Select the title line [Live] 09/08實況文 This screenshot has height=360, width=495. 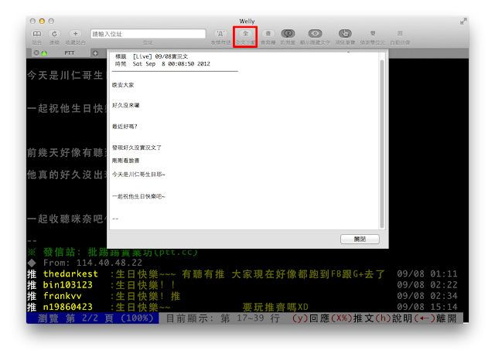tap(160, 56)
